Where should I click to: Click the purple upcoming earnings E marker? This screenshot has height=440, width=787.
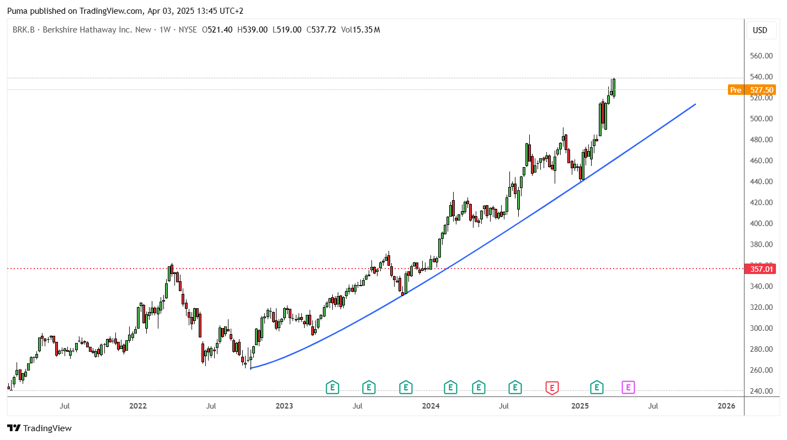click(628, 388)
